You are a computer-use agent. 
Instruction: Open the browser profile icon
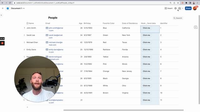194,3
